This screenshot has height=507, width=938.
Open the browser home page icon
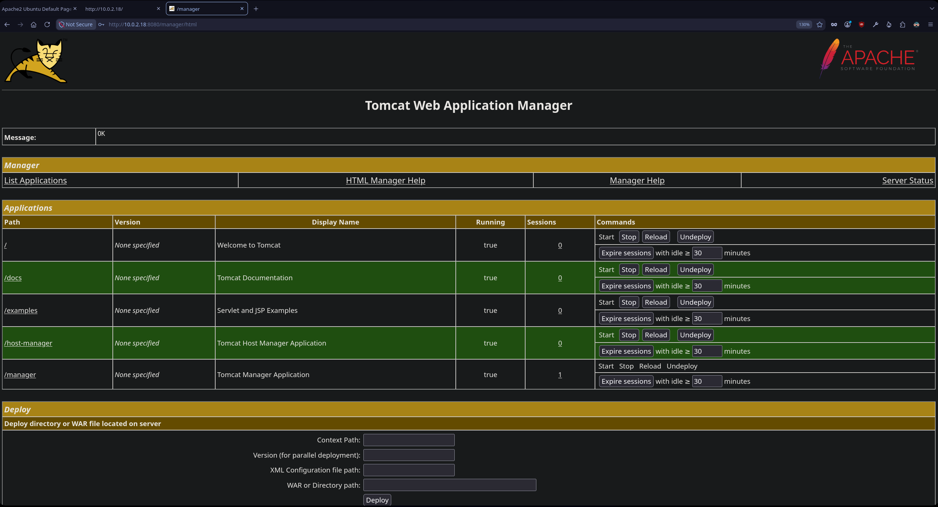33,24
